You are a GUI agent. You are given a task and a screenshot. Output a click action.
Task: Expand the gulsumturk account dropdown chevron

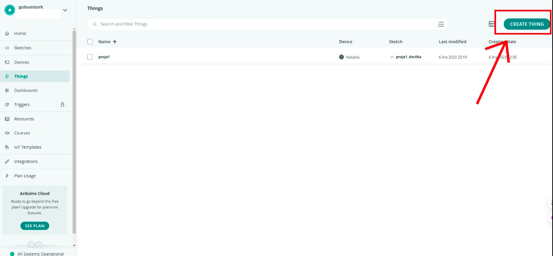click(65, 10)
